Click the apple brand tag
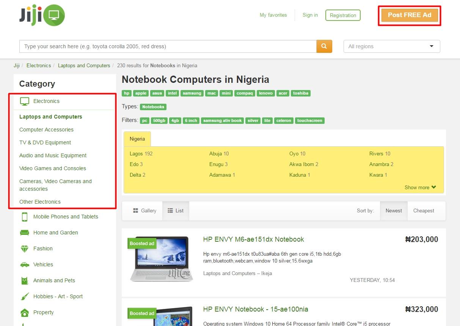The height and width of the screenshot is (326, 460). pos(141,93)
